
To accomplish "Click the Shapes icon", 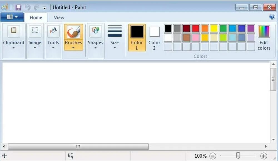I will pos(96,30).
